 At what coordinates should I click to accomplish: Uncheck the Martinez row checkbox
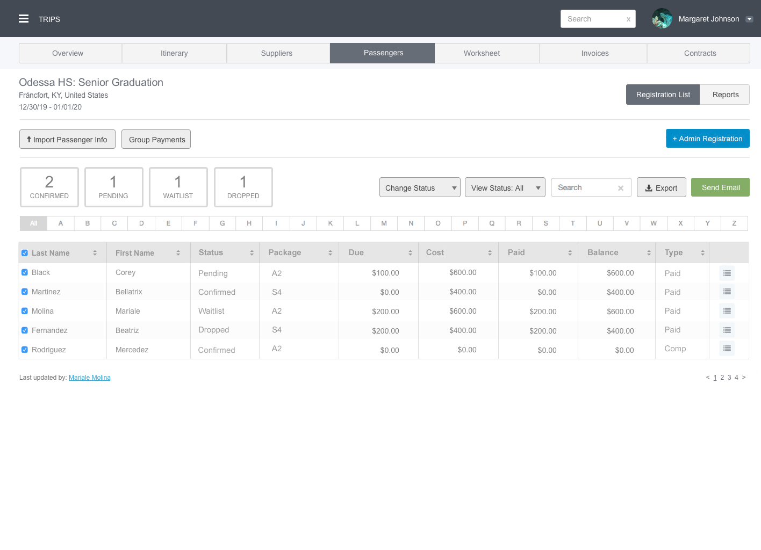click(25, 292)
